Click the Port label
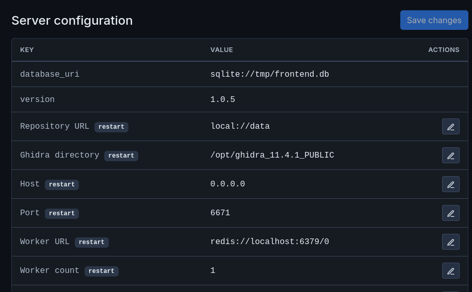This screenshot has width=472, height=292. coord(30,213)
